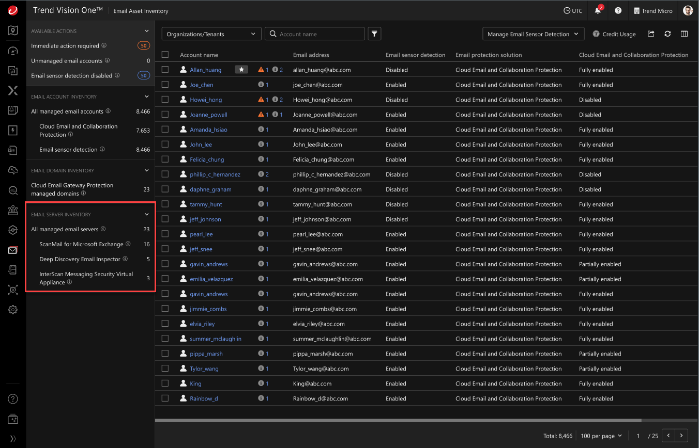
Task: Open the Manage Email Sensor Detection dropdown
Action: click(x=533, y=34)
